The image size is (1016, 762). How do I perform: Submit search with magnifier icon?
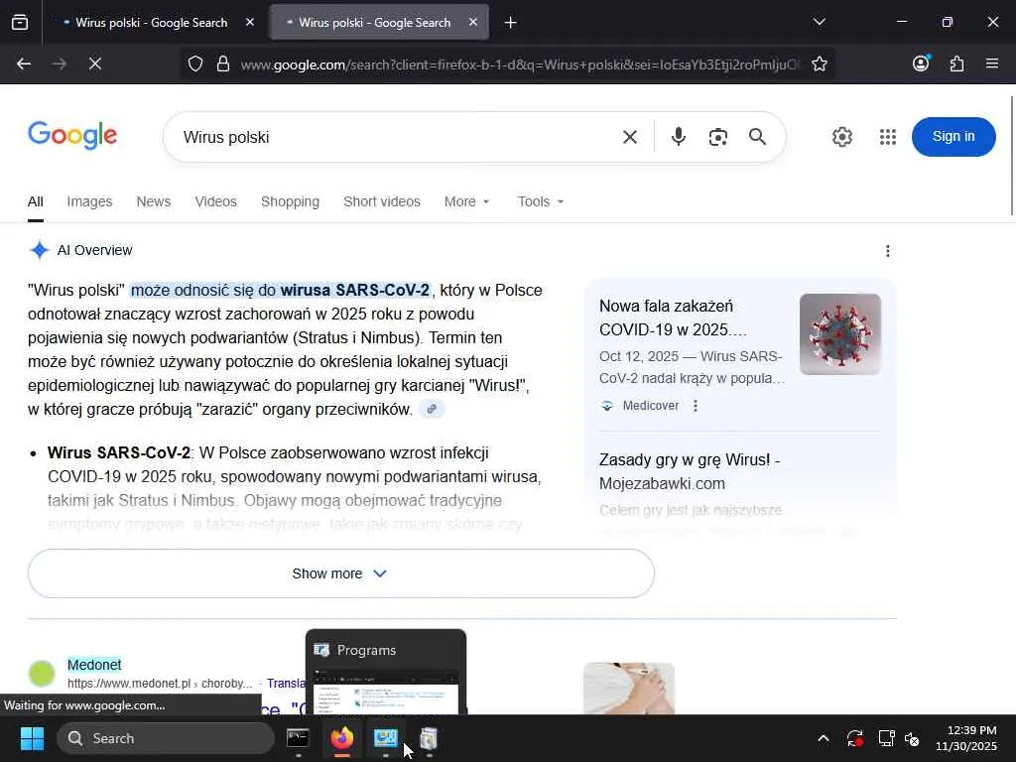[x=757, y=137]
